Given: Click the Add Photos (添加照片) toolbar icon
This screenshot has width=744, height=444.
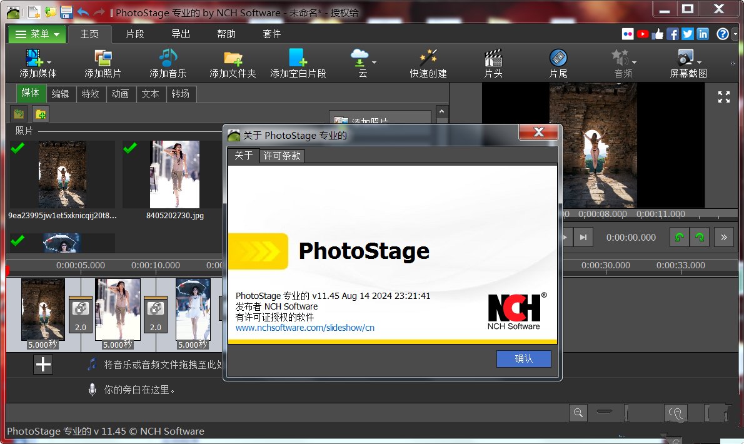Looking at the screenshot, I should pos(103,58).
